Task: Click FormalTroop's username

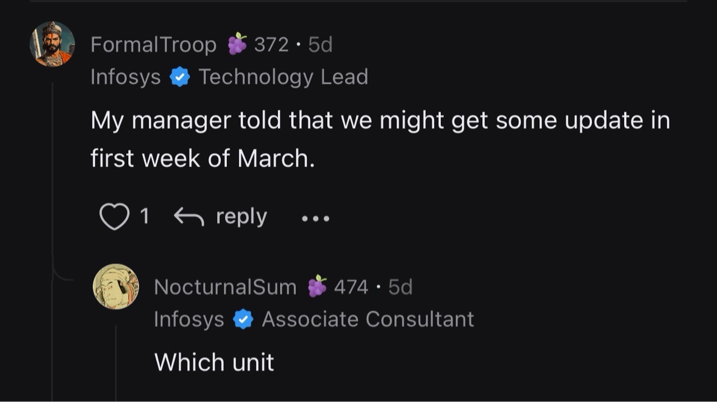Action: point(153,44)
